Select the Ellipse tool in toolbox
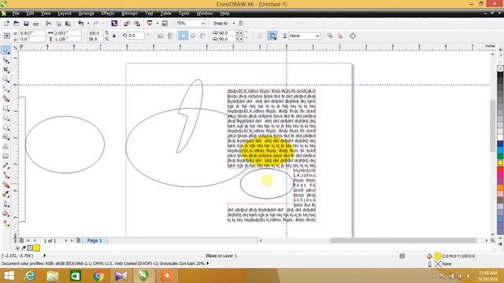Screen dimensions: 504x283 point(6,118)
